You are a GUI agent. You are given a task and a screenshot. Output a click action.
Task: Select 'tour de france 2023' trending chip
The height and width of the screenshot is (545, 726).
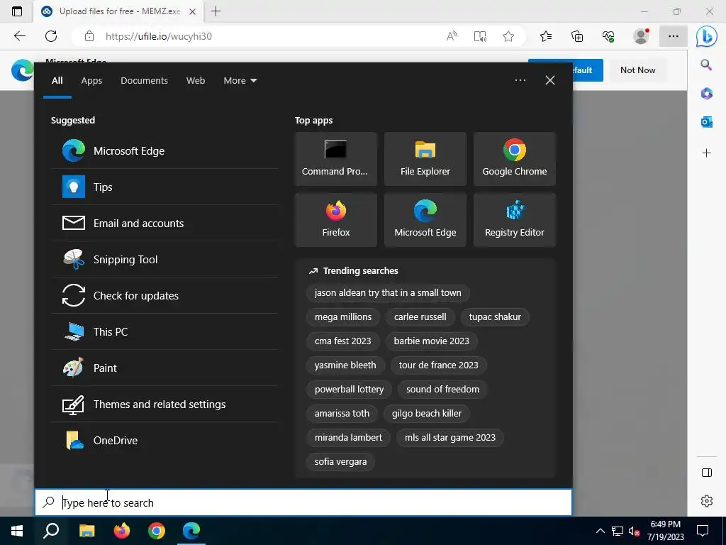point(438,365)
